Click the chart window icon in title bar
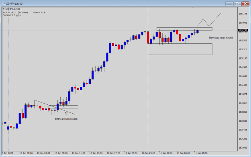The width and height of the screenshot is (251, 157). (3, 4)
